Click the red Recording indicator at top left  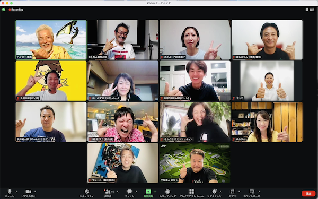16,10
